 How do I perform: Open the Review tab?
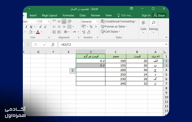(95, 15)
